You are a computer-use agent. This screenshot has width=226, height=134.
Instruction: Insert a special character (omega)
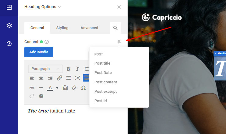coord(83,88)
